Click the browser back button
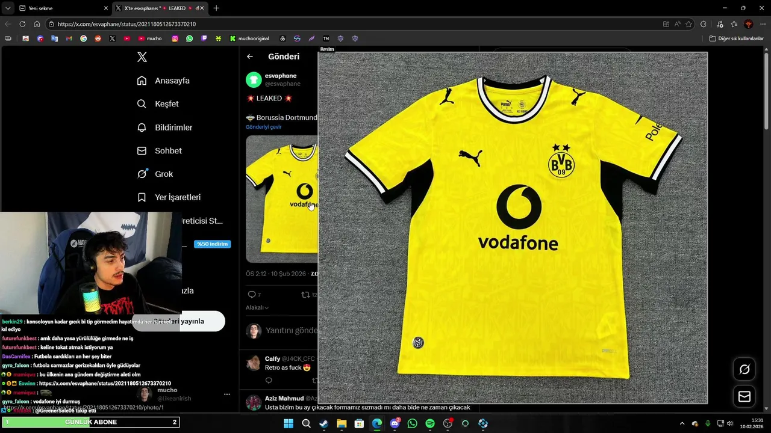The height and width of the screenshot is (433, 771). [8, 24]
